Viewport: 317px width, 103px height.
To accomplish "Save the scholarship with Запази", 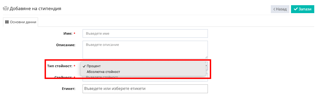I will (303, 9).
